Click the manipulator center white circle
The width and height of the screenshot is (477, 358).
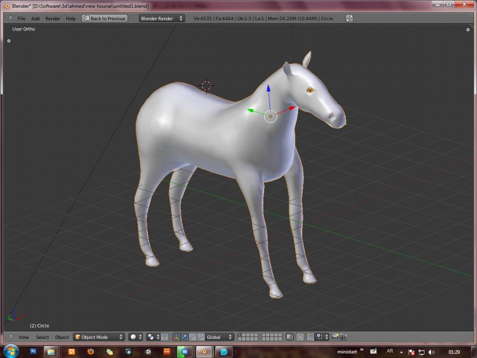[271, 116]
